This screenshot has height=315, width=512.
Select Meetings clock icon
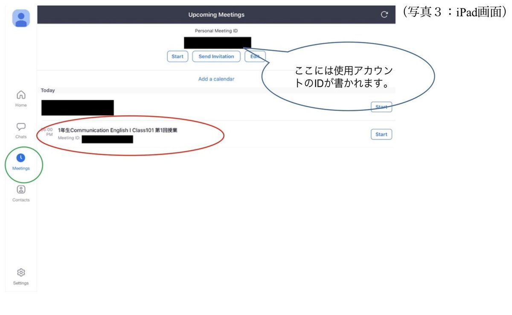(21, 158)
